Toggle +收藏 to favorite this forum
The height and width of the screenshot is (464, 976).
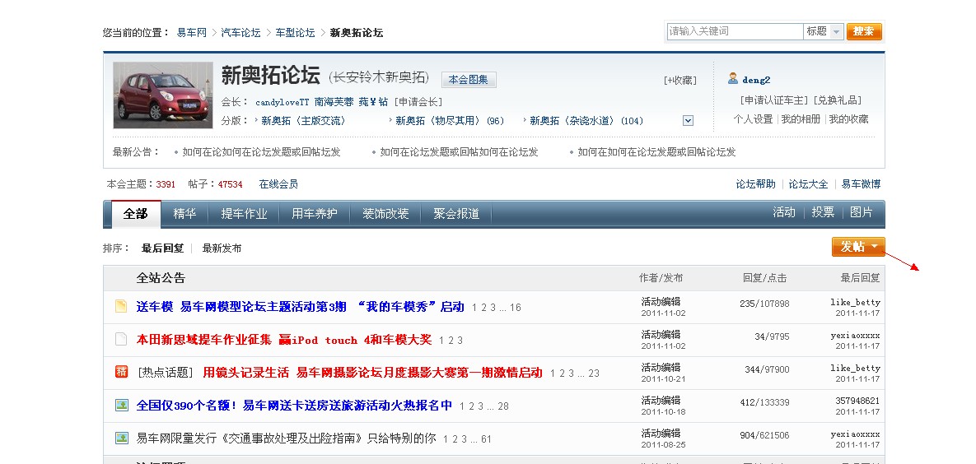tap(679, 81)
